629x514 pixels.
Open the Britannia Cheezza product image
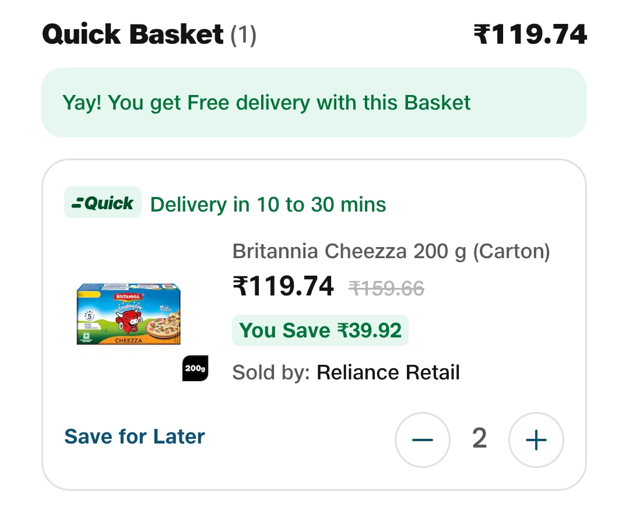click(129, 314)
